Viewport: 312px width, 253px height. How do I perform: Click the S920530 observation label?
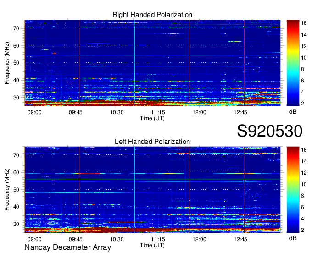pyautogui.click(x=270, y=131)
